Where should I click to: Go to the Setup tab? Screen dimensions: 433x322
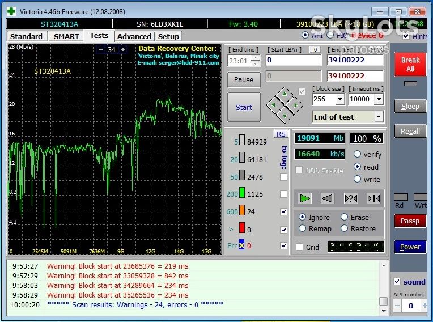click(x=168, y=36)
